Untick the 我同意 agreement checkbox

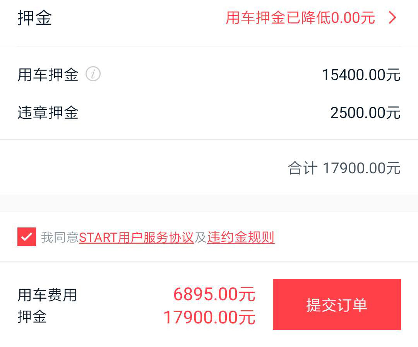pos(27,237)
